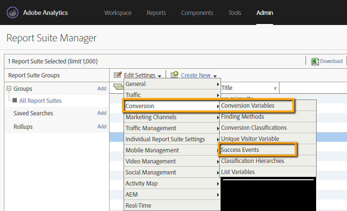
Task: Select All Report Suites
Action: [41, 101]
